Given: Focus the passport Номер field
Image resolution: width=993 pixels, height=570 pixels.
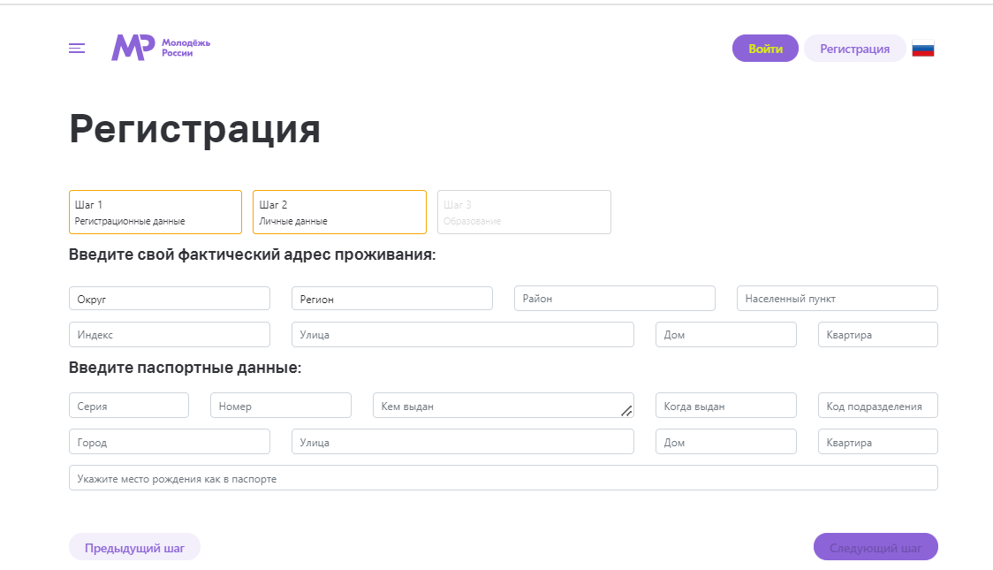Looking at the screenshot, I should click(281, 406).
